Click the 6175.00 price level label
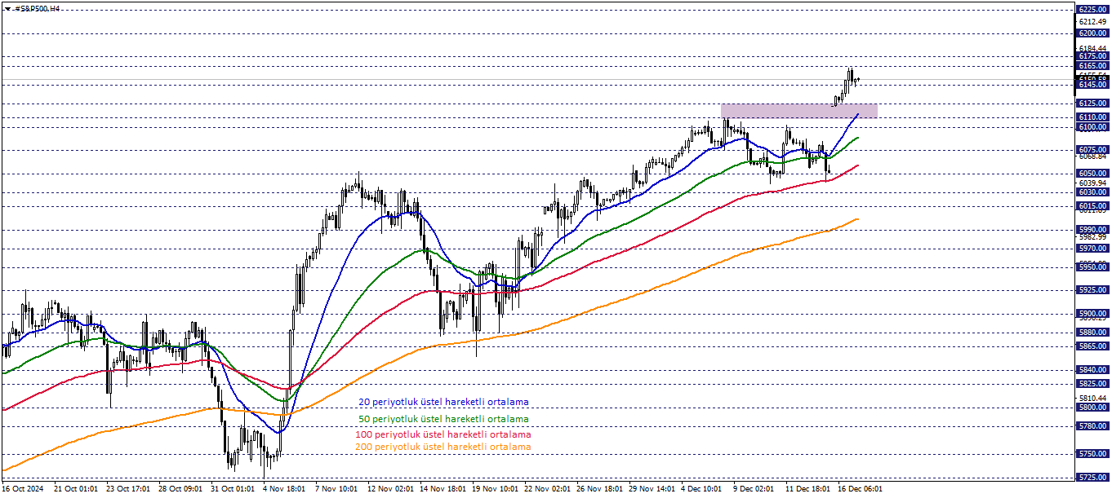The image size is (1112, 498). pos(1092,56)
